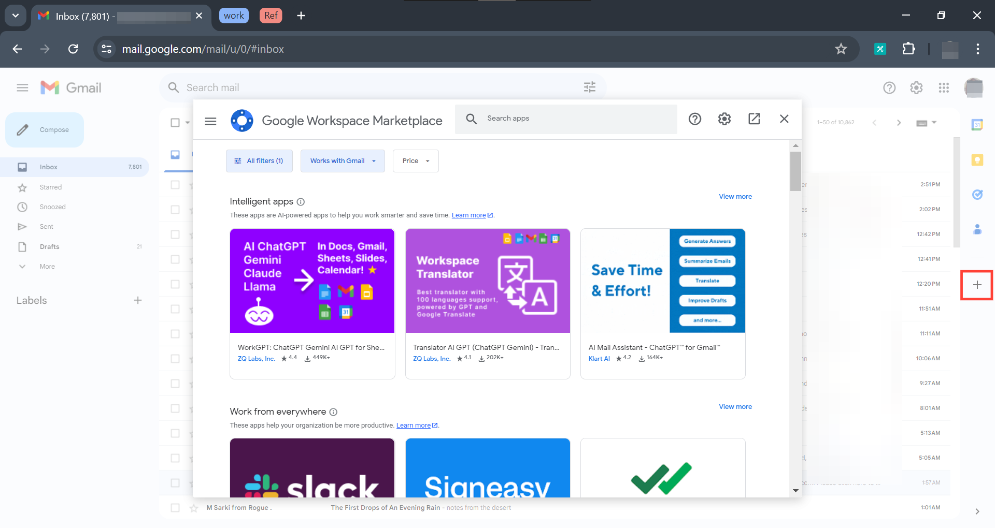The image size is (995, 528).
Task: Star the M Sarki from Rogue email
Action: click(x=194, y=508)
